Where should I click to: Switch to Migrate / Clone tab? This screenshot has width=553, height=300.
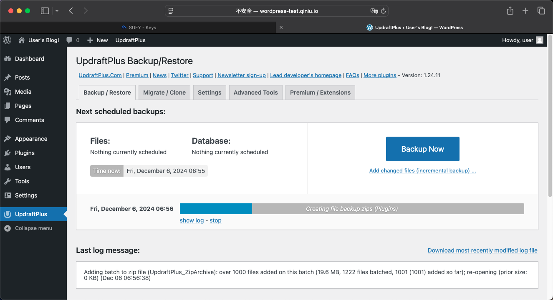pyautogui.click(x=164, y=92)
